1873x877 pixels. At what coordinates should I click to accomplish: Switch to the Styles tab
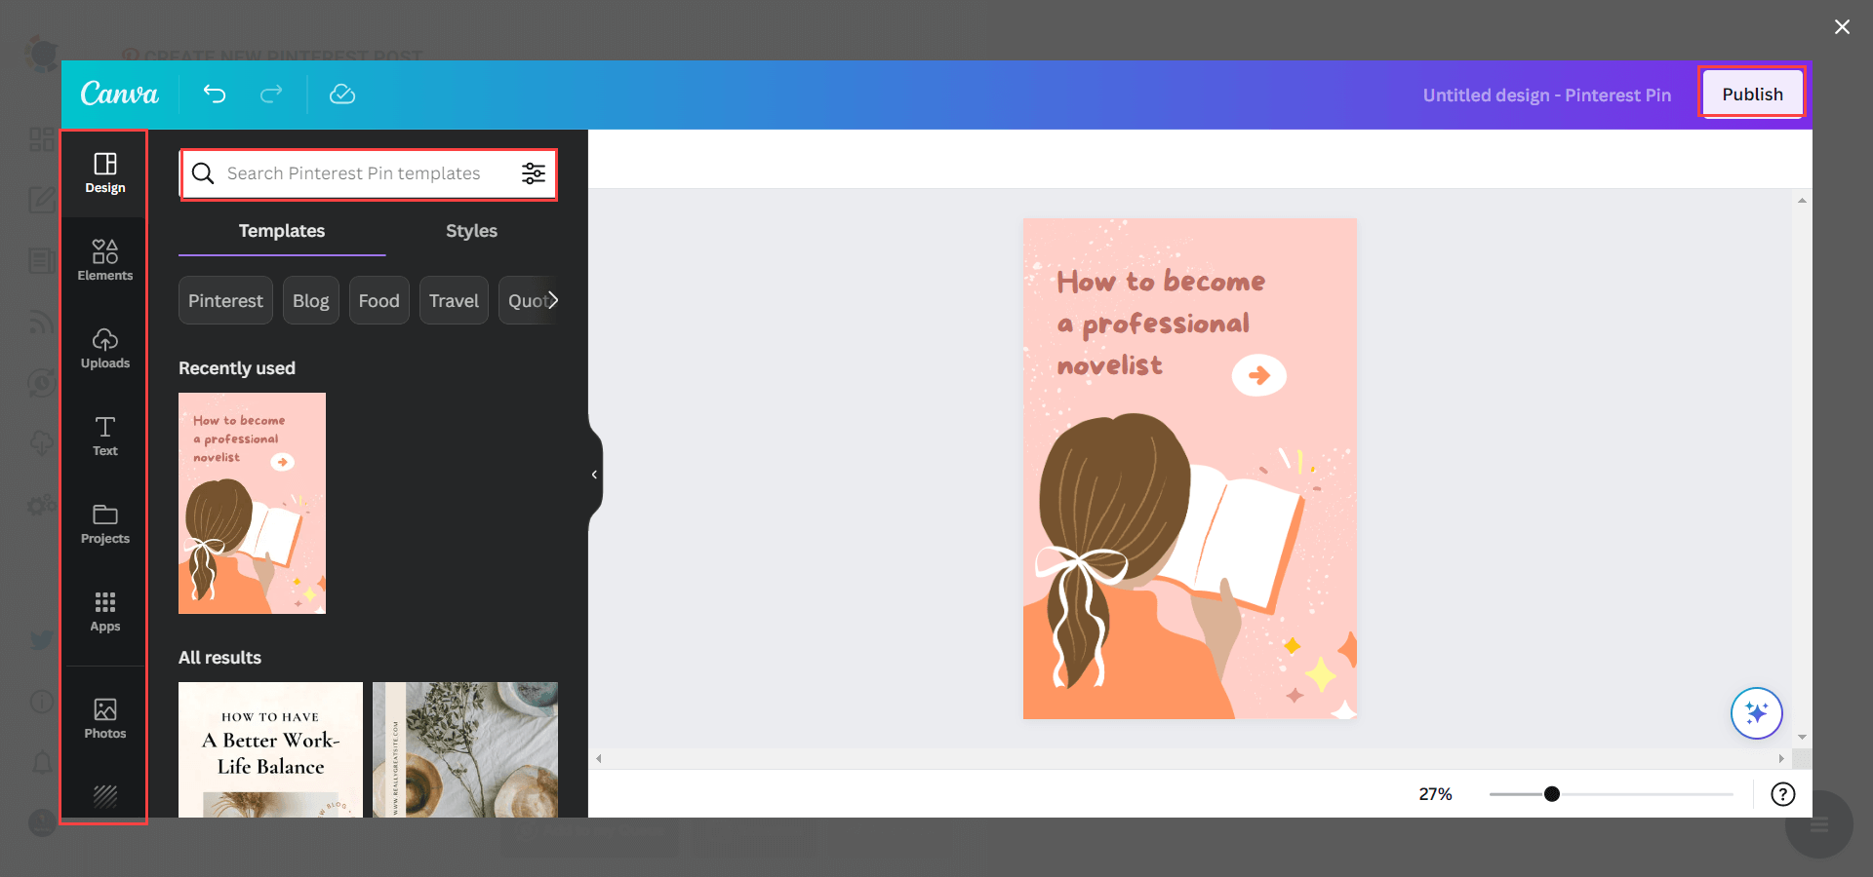(x=471, y=231)
